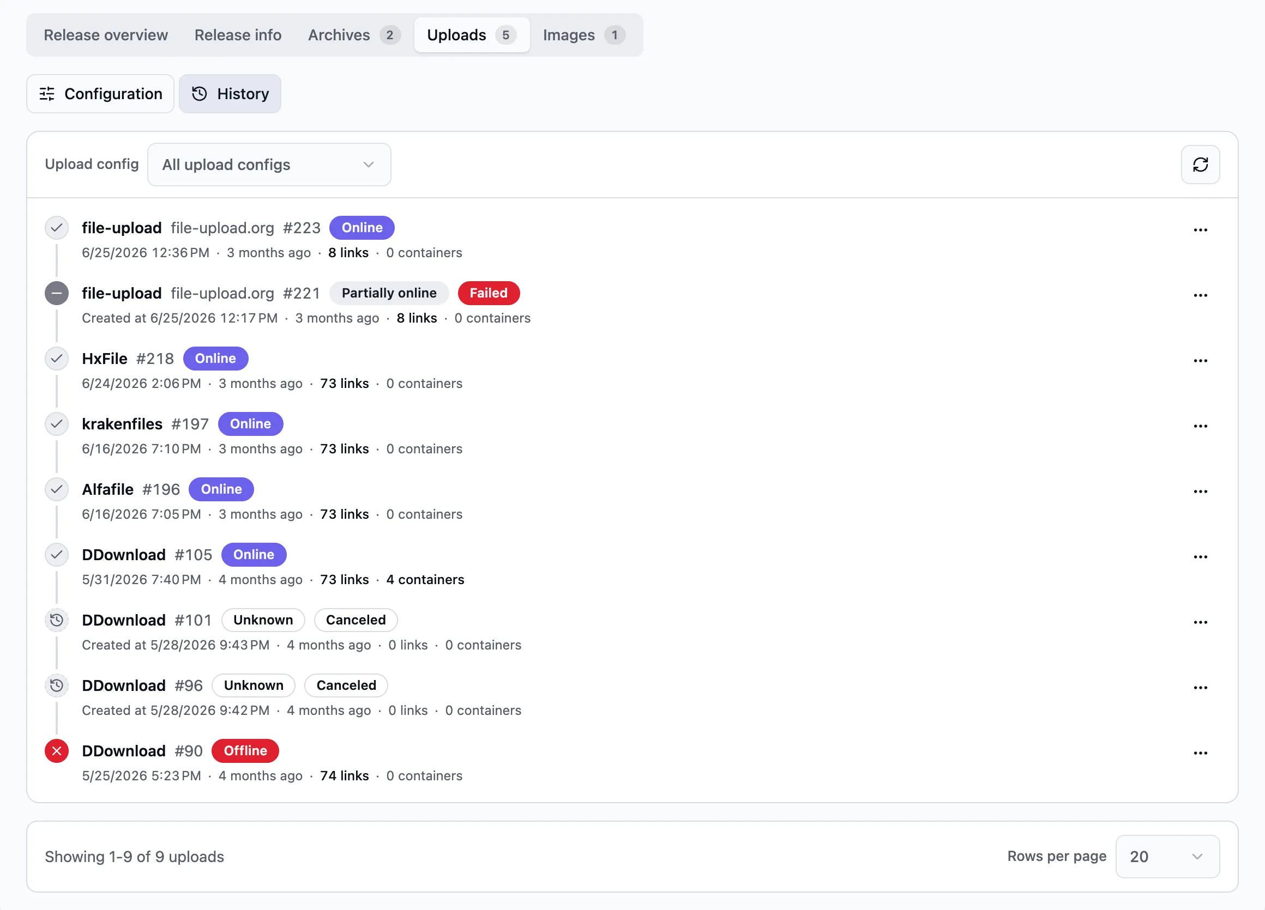Viewport: 1265px width, 910px height.
Task: Open 4 containers of DDownload #105
Action: [x=425, y=580]
